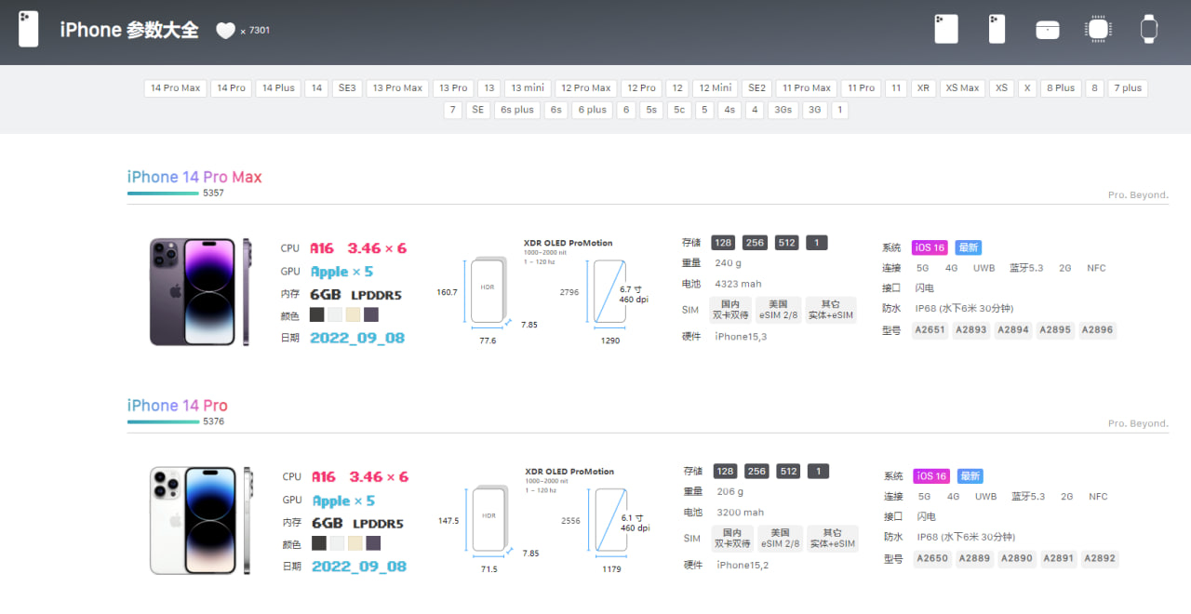Image resolution: width=1191 pixels, height=614 pixels.
Task: Click the iPhone15,3 hardware identifier
Action: point(741,337)
